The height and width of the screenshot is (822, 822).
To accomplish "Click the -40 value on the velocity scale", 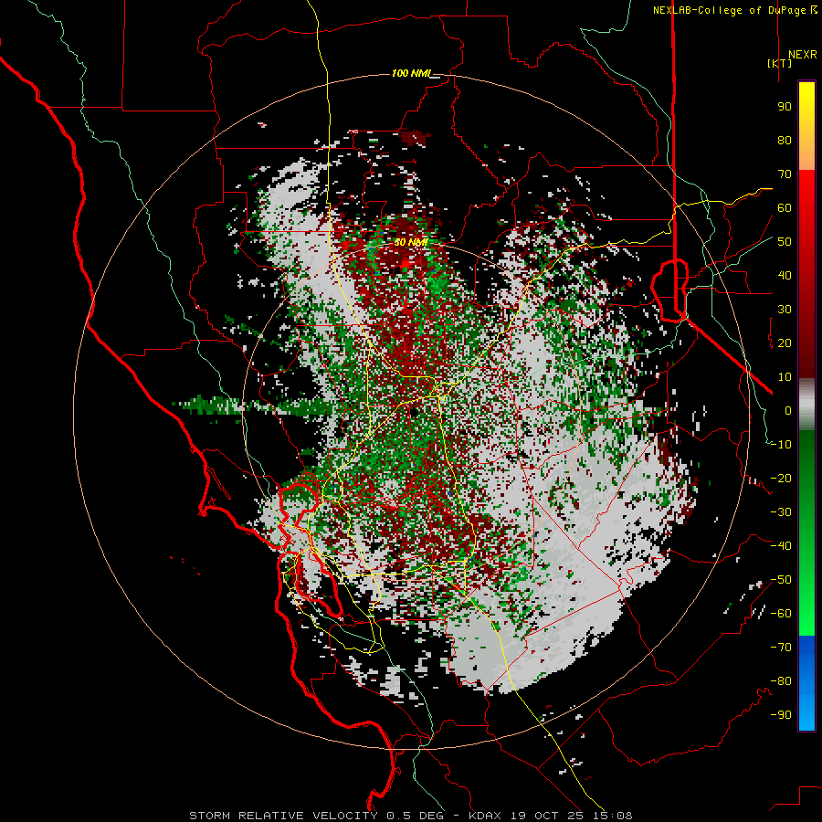I will point(781,546).
